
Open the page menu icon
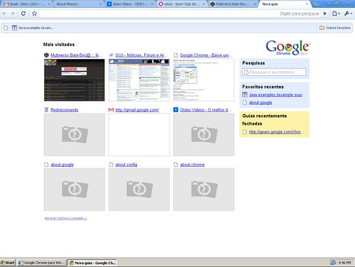[x=336, y=13]
